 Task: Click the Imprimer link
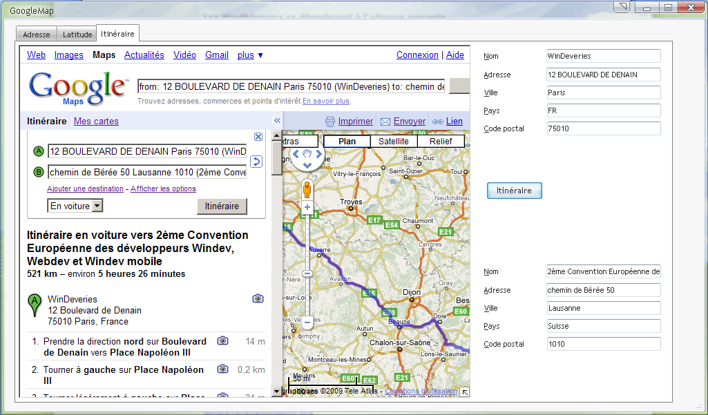[x=356, y=121]
